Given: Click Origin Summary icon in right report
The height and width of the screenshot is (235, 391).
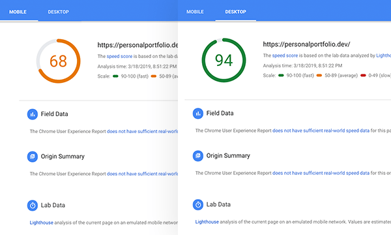Looking at the screenshot, I should coord(198,156).
